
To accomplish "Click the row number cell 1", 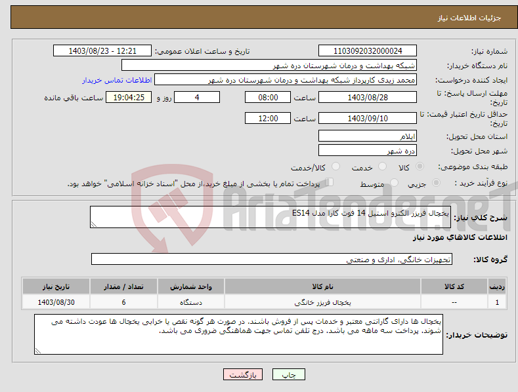I will tap(497, 302).
